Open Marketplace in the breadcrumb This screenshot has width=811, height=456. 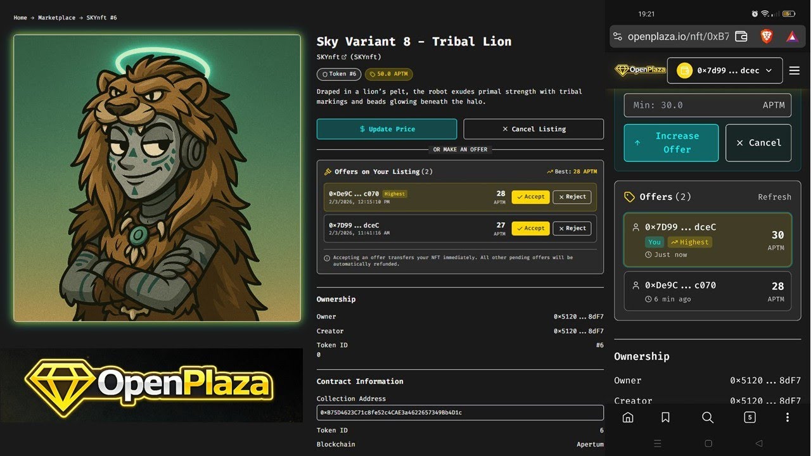[56, 18]
